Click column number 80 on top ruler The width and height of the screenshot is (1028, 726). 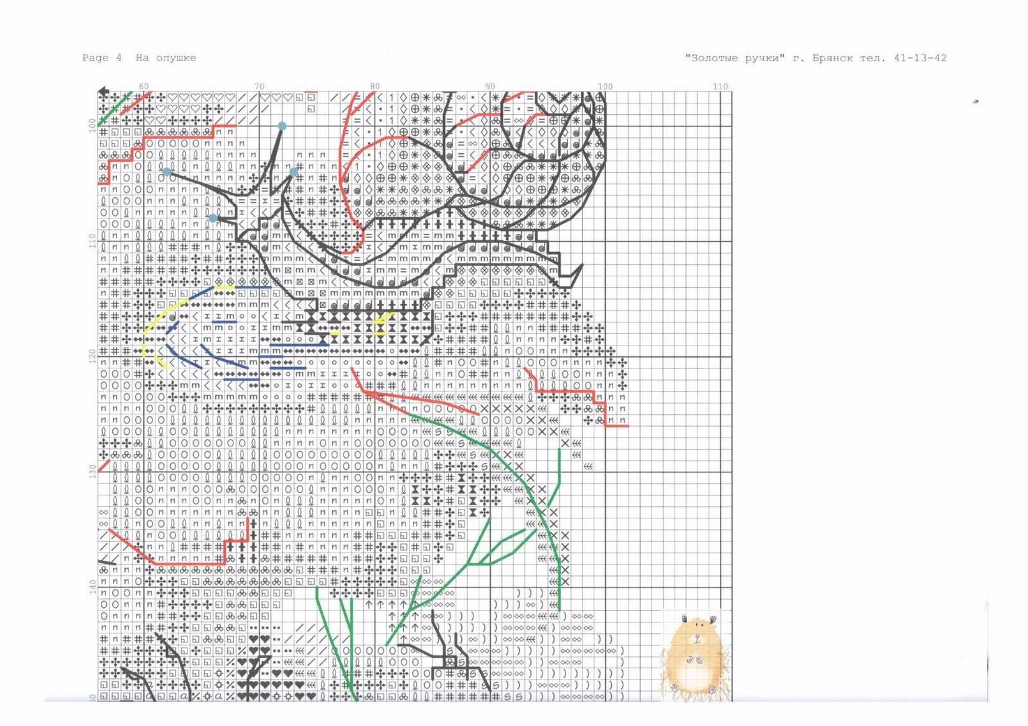coord(374,86)
